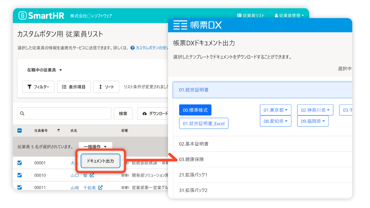Click the 帳票DX logo in the header
The height and width of the screenshot is (208, 370).
(197, 25)
